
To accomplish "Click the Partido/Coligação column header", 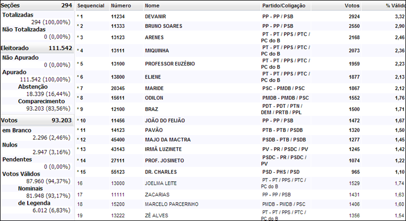I will point(284,6).
